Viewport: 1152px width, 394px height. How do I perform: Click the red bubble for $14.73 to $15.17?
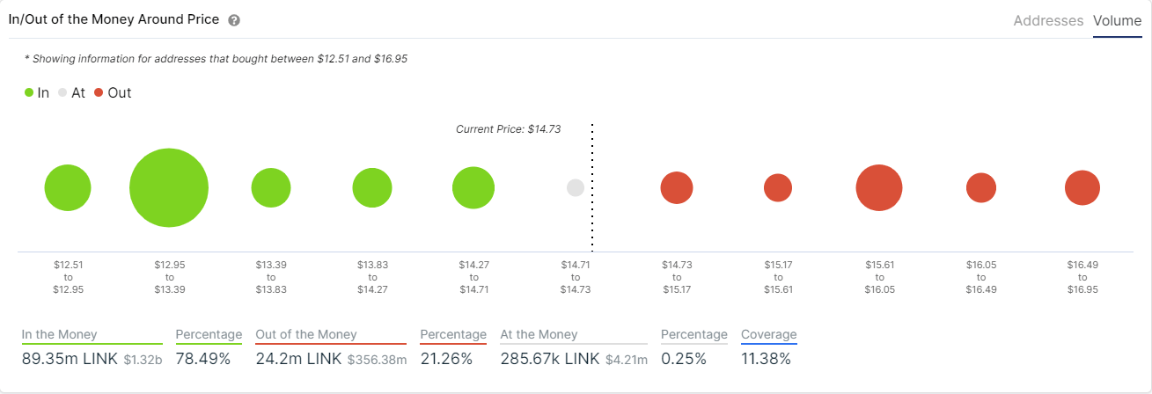pos(677,187)
